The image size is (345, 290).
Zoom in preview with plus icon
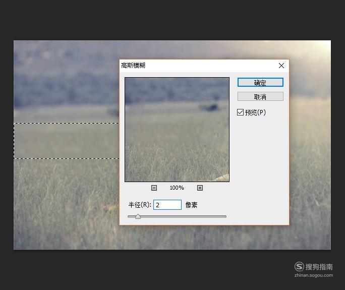click(200, 188)
